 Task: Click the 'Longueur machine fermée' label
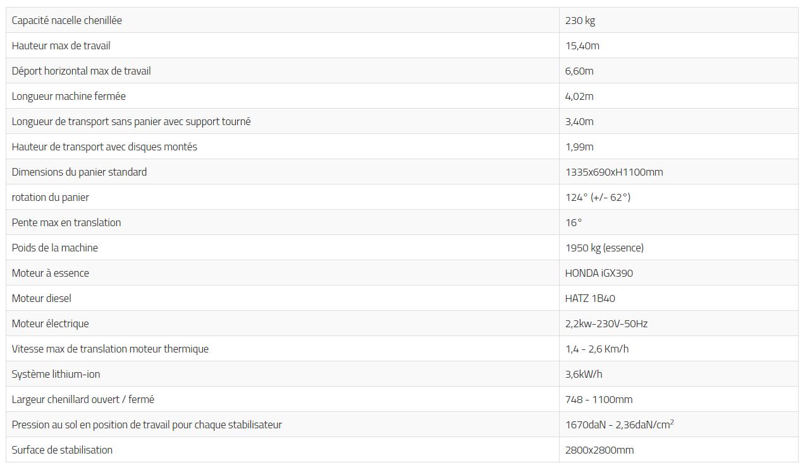tap(68, 96)
